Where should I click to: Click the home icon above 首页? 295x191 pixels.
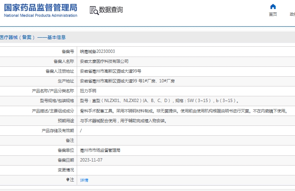click(x=273, y=7)
